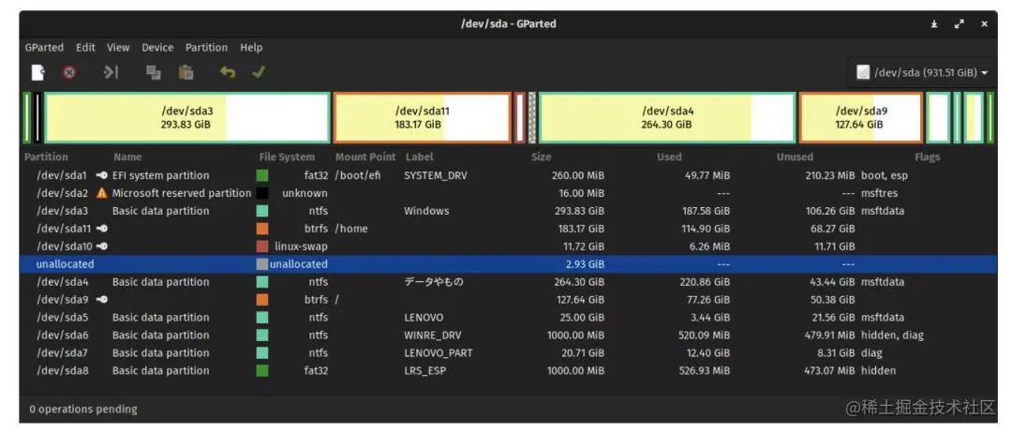Click the /home mount point cell
The height and width of the screenshot is (433, 1012).
351,229
